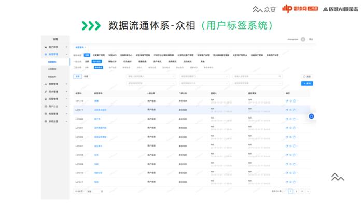Collapse the 标签管理 sidebar menu arrow
The height and width of the screenshot is (204, 363).
point(67,54)
